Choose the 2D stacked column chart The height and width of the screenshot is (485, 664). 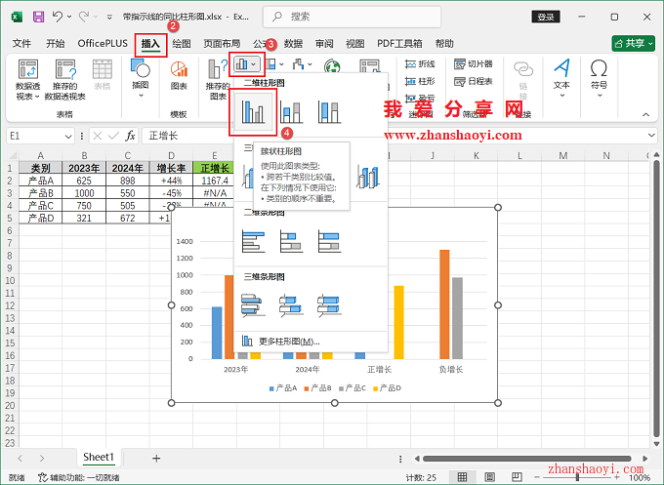tap(292, 113)
